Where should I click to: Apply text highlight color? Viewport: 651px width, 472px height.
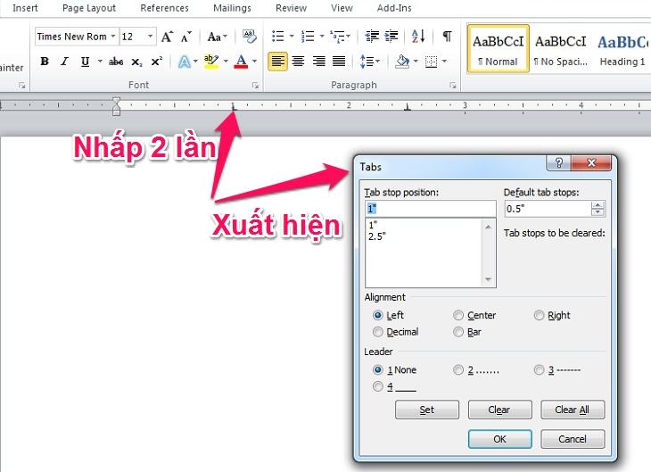coord(211,62)
